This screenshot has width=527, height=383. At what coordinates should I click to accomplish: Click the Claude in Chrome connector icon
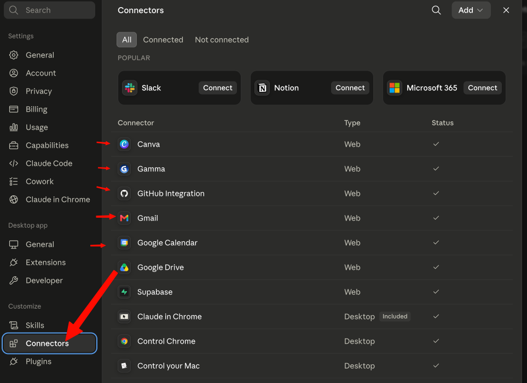pos(124,316)
